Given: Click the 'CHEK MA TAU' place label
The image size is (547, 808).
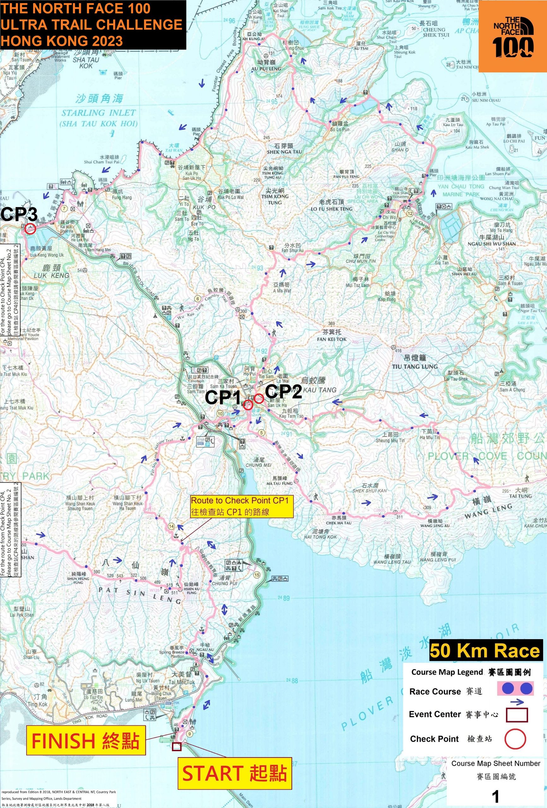Looking at the screenshot, I should 339,523.
